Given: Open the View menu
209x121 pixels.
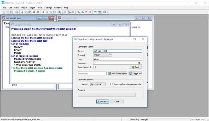Looking at the screenshot, I should tap(16, 8).
